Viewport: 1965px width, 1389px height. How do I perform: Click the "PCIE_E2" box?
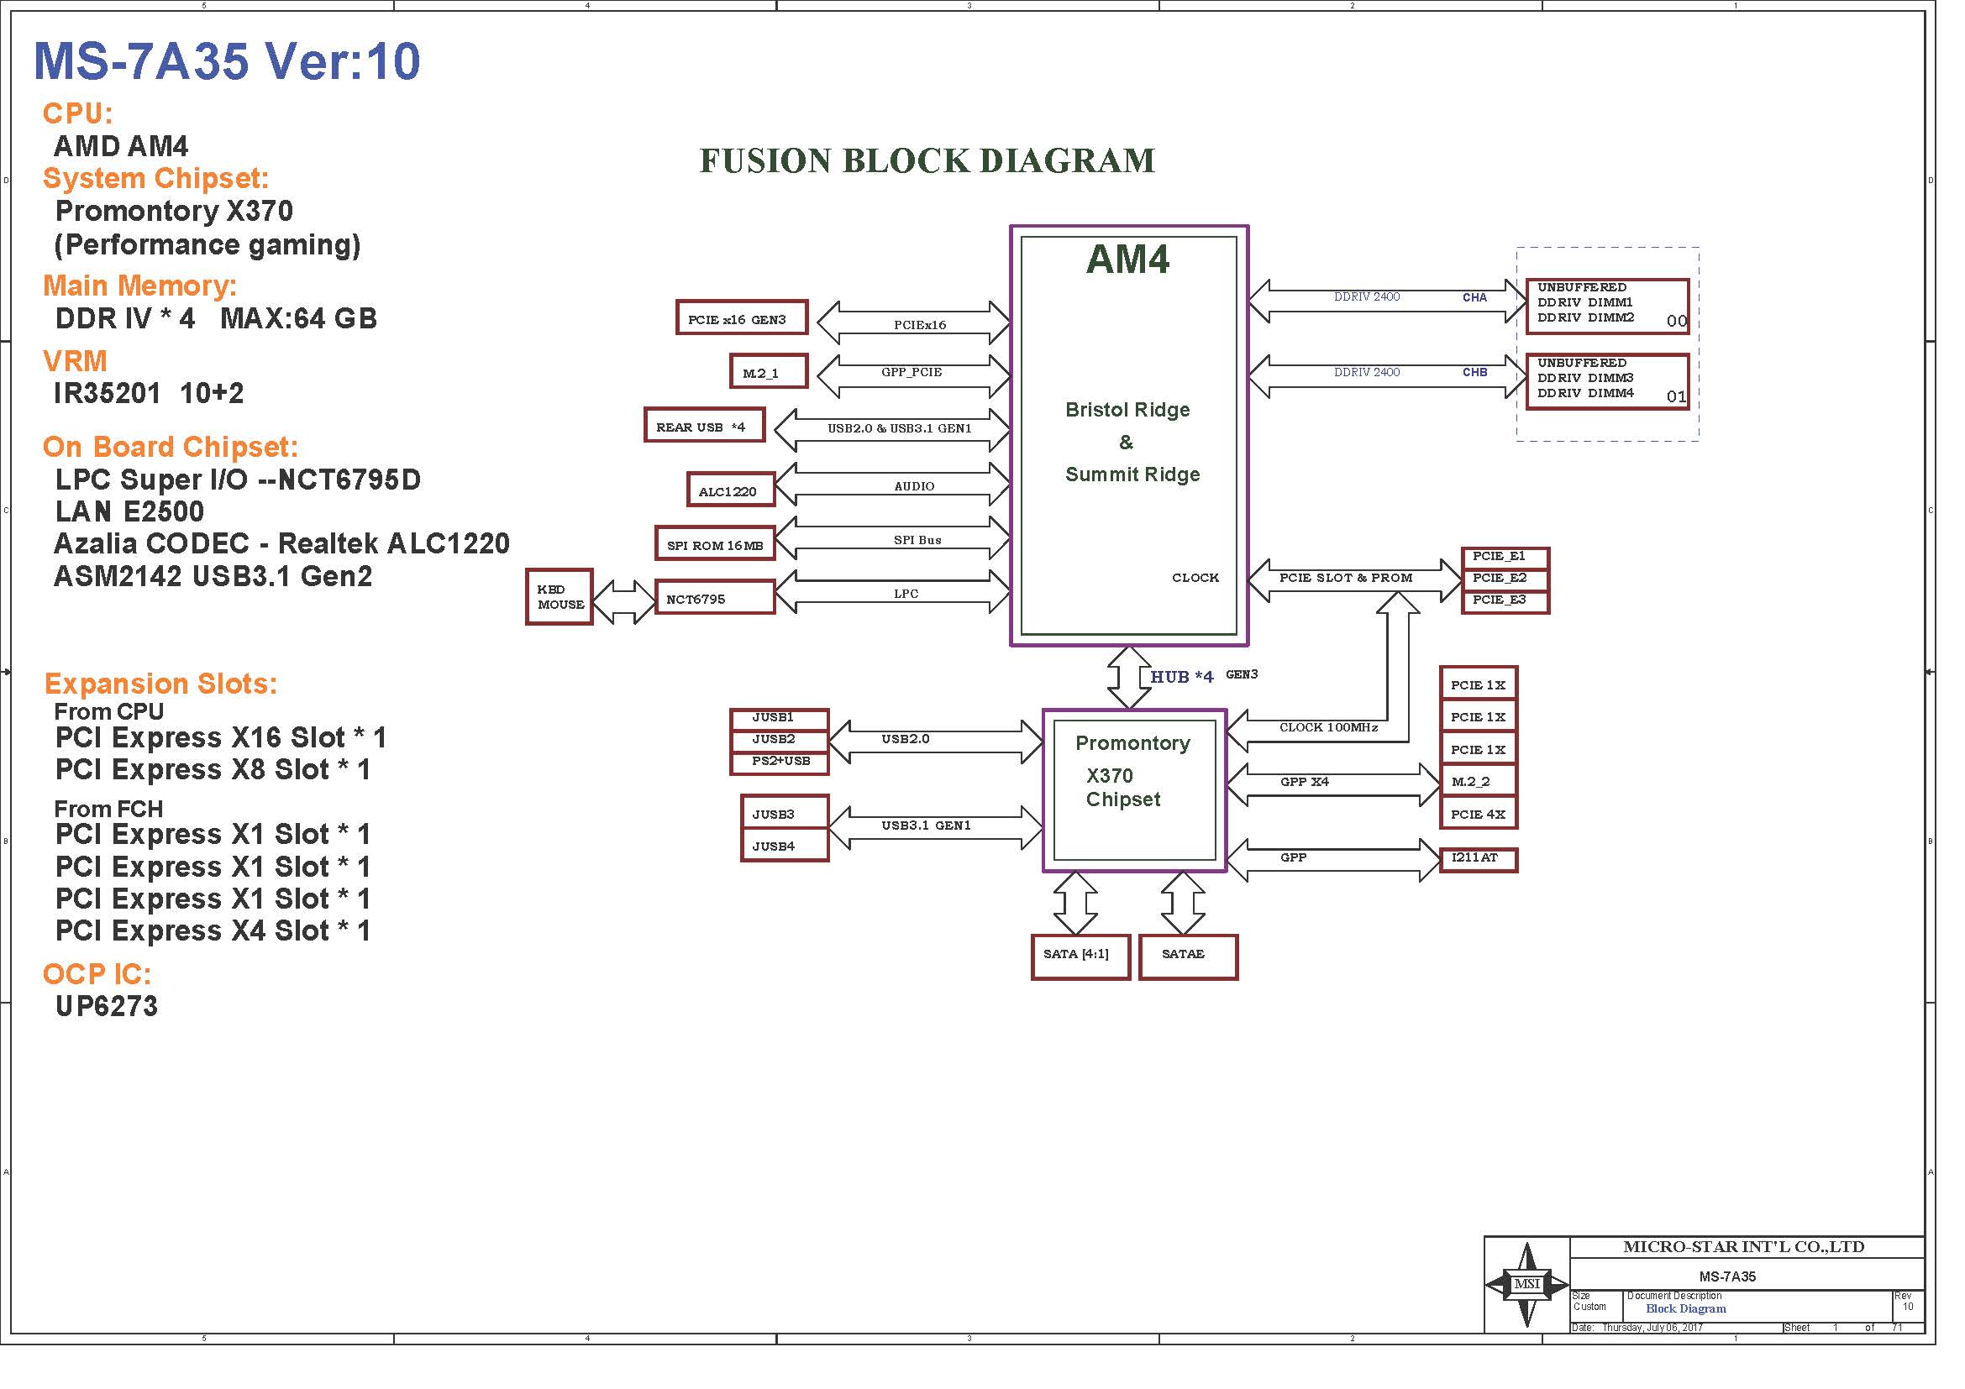pos(1505,579)
